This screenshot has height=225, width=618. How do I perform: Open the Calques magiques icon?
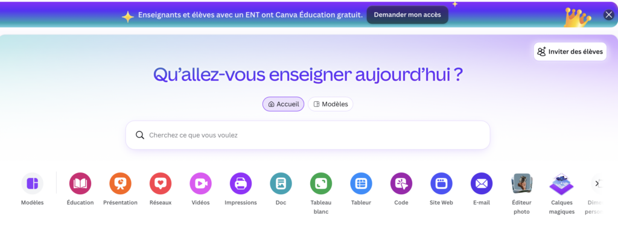point(562,184)
